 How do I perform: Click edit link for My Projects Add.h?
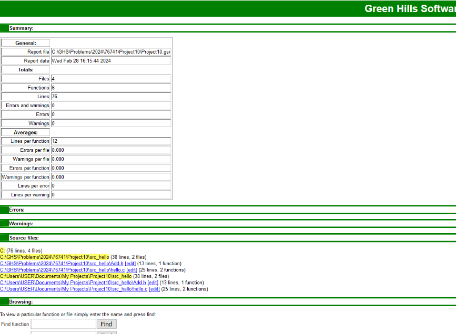(x=153, y=283)
